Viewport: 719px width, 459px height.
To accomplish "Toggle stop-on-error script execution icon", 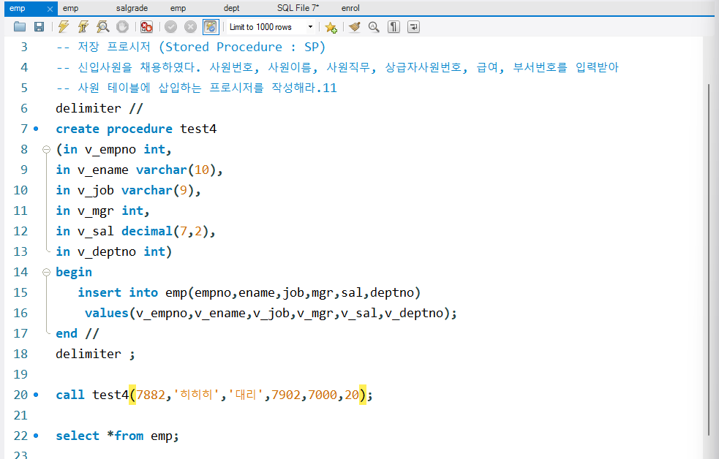I will (146, 27).
